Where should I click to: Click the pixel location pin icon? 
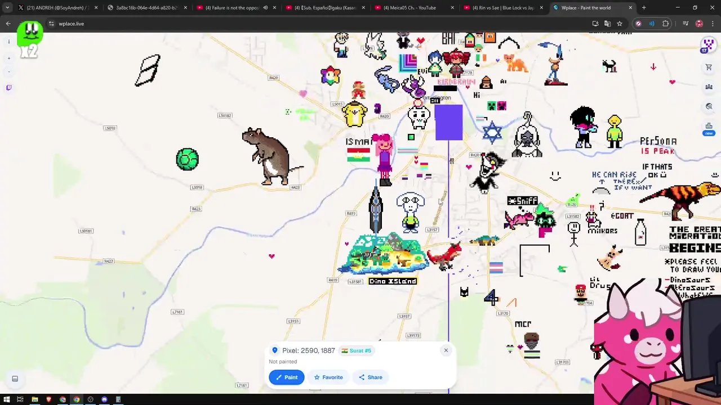[275, 350]
